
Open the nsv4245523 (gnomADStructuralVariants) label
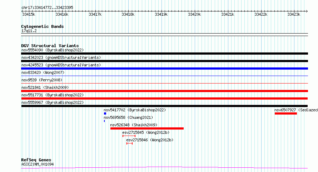coord(61,65)
